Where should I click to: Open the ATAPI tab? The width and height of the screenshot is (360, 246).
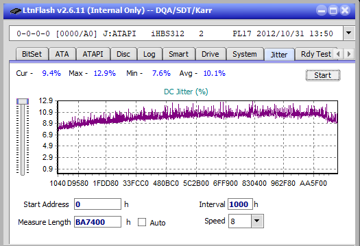click(x=93, y=54)
